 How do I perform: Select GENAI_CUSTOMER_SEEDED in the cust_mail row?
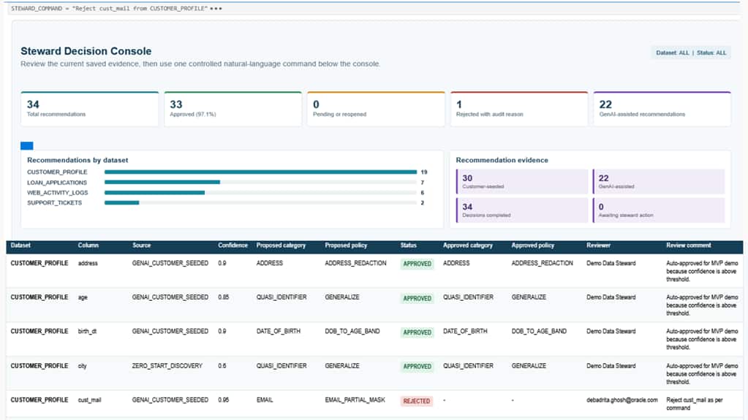(x=170, y=400)
